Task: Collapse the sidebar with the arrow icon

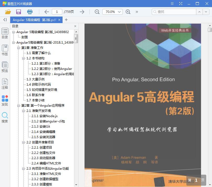Action: (5, 20)
